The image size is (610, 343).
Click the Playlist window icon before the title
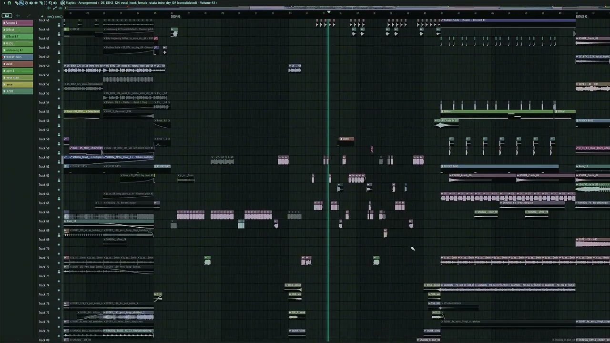62,3
